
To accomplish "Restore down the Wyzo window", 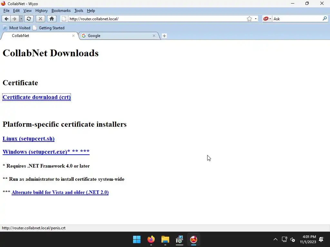I will click(307, 4).
